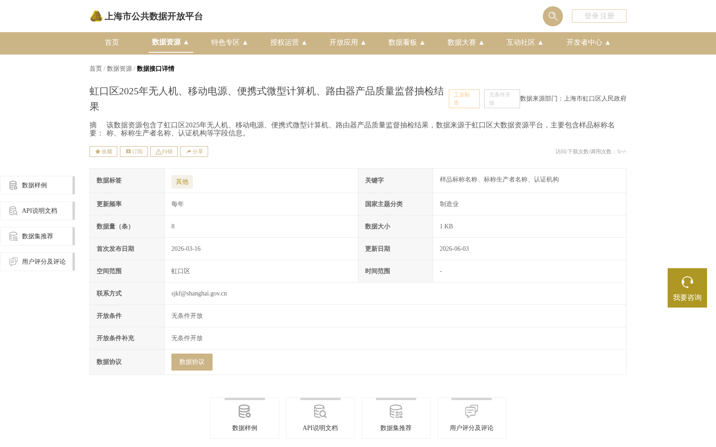This screenshot has height=447, width=716.
Task: Click the 工业制造 tag
Action: pos(464,99)
